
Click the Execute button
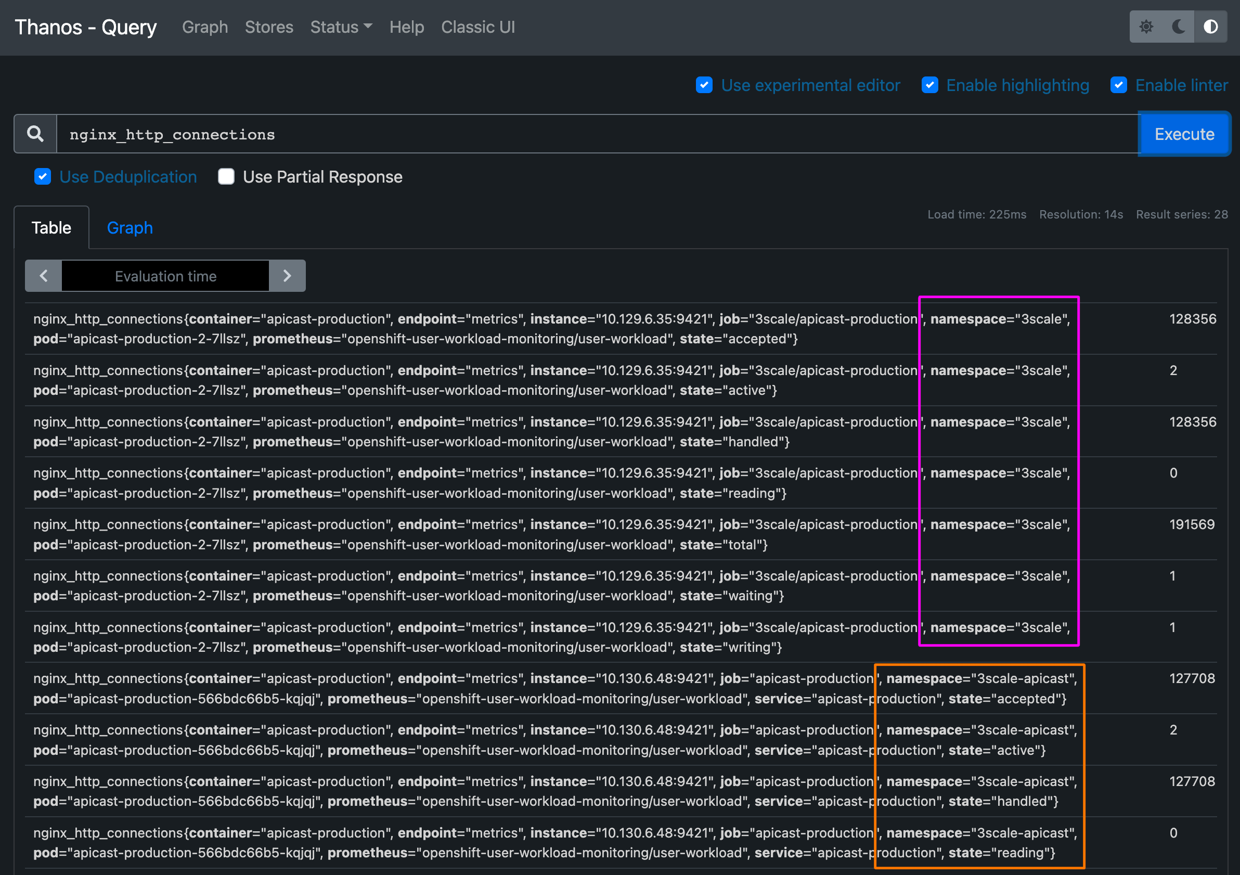(1184, 134)
